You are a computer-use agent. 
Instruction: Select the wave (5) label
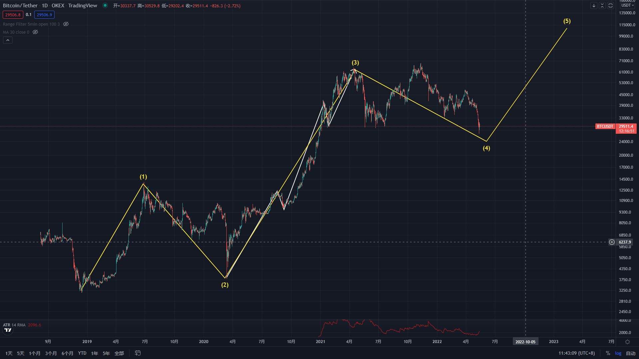pyautogui.click(x=567, y=21)
